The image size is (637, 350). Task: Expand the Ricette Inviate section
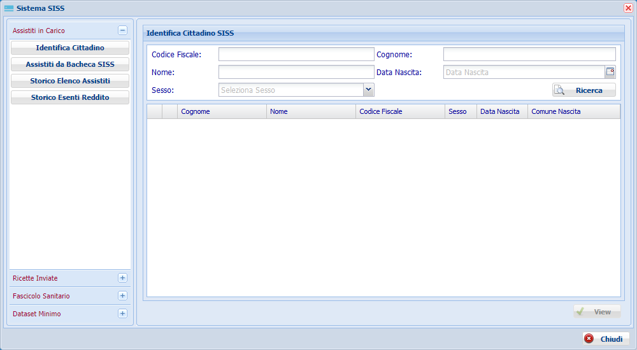(x=122, y=277)
